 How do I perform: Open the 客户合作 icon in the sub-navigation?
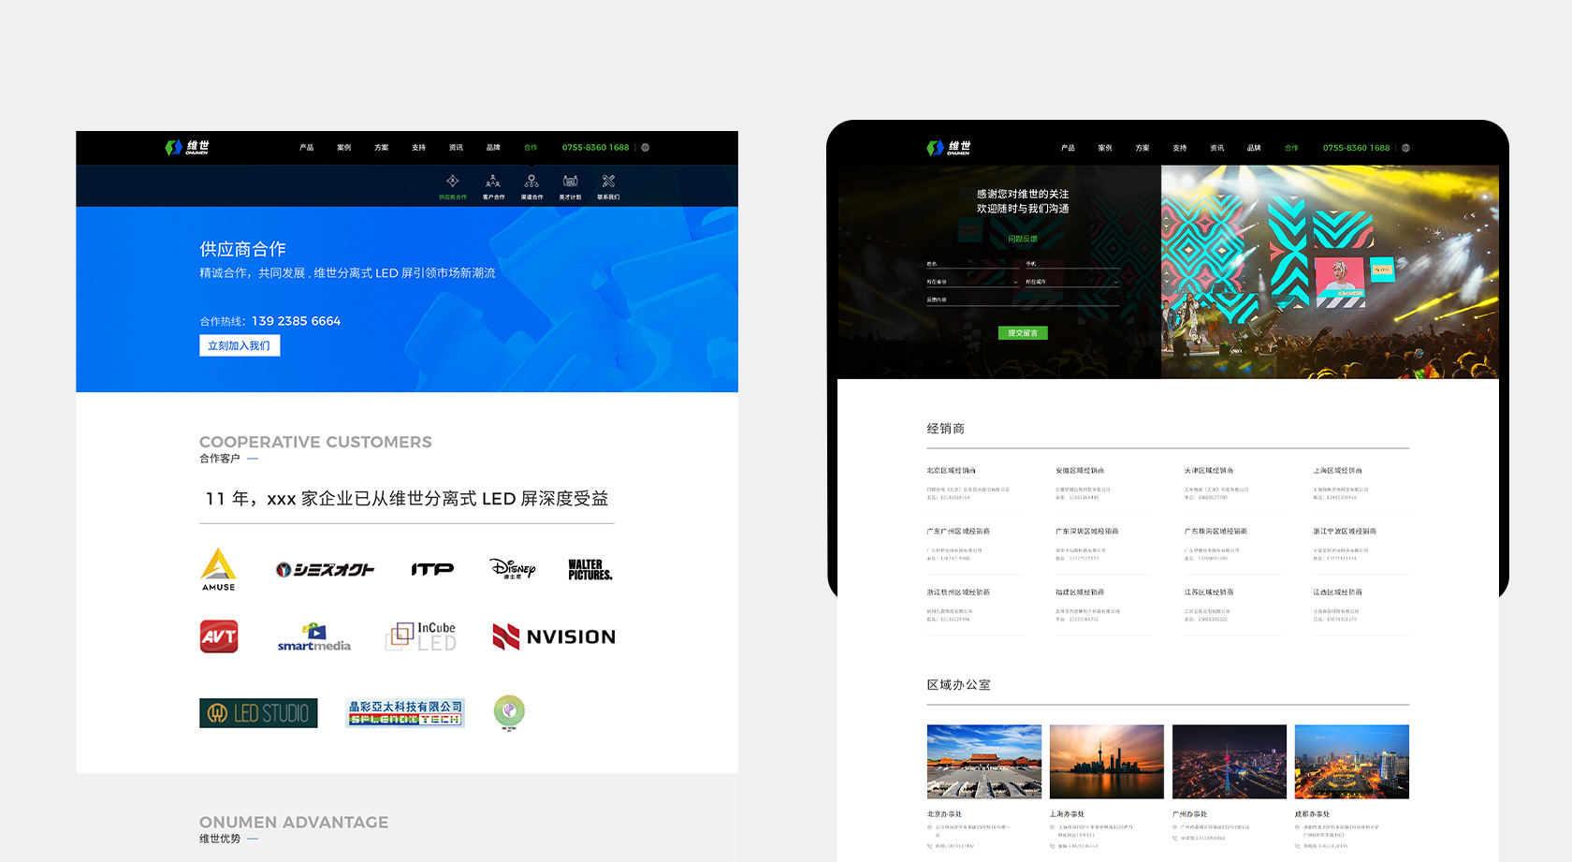pos(493,182)
